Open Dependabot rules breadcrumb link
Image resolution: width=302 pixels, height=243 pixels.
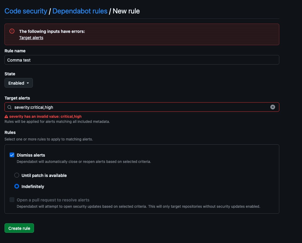pos(80,11)
